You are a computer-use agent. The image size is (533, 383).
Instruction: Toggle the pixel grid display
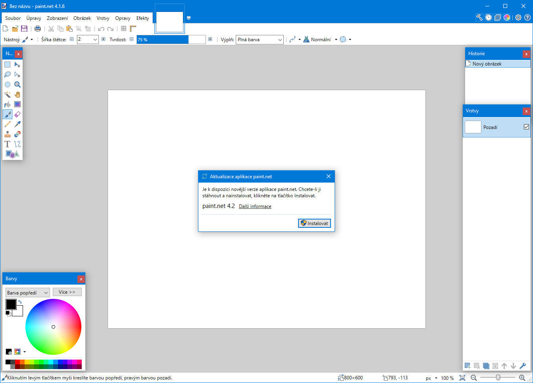124,29
